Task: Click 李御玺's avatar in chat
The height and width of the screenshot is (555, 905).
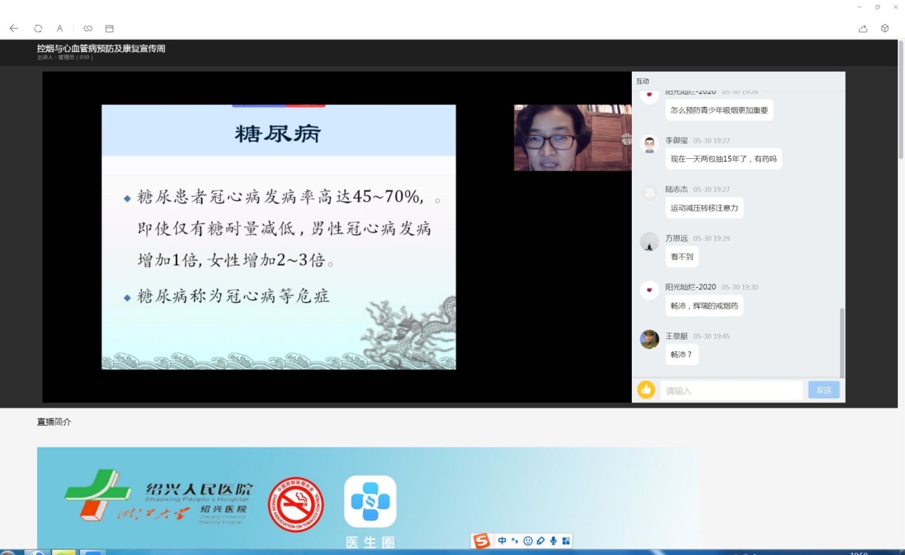Action: click(649, 145)
